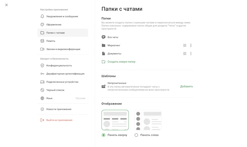
Task: Click the bell icon for notifications
Action: coord(42,16)
